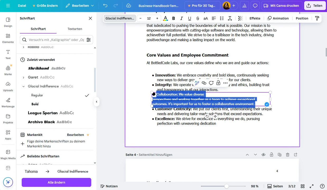Viewport: 327px width, 190px height.
Task: Open grid view of pages
Action: pos(303,186)
